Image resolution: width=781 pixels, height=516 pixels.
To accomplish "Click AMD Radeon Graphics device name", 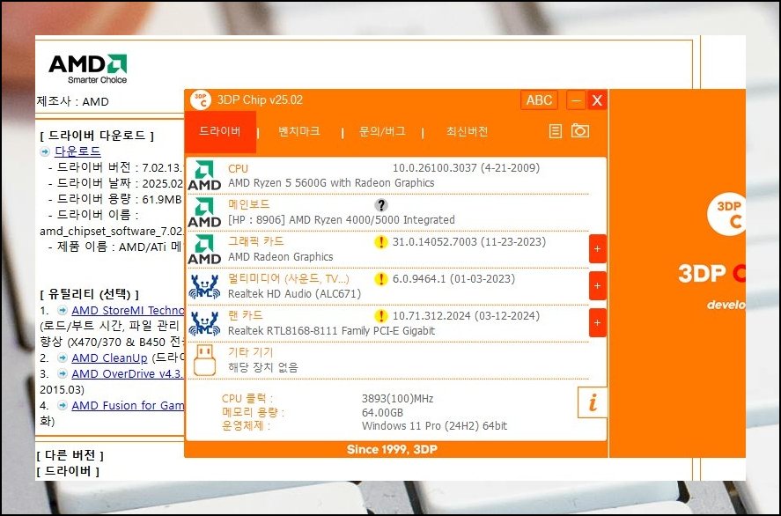I will [x=280, y=256].
